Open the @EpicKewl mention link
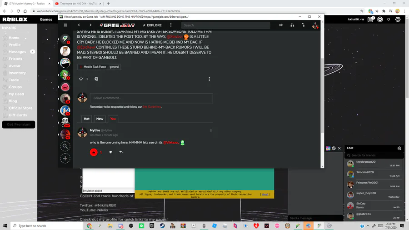 (86, 47)
